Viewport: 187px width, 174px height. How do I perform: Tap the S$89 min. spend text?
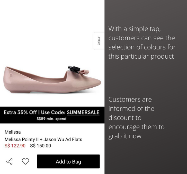pos(51,119)
